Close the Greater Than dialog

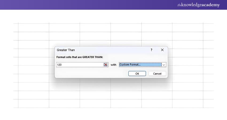[x=162, y=50]
